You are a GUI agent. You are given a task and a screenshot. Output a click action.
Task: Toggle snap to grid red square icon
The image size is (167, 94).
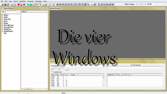point(19,4)
